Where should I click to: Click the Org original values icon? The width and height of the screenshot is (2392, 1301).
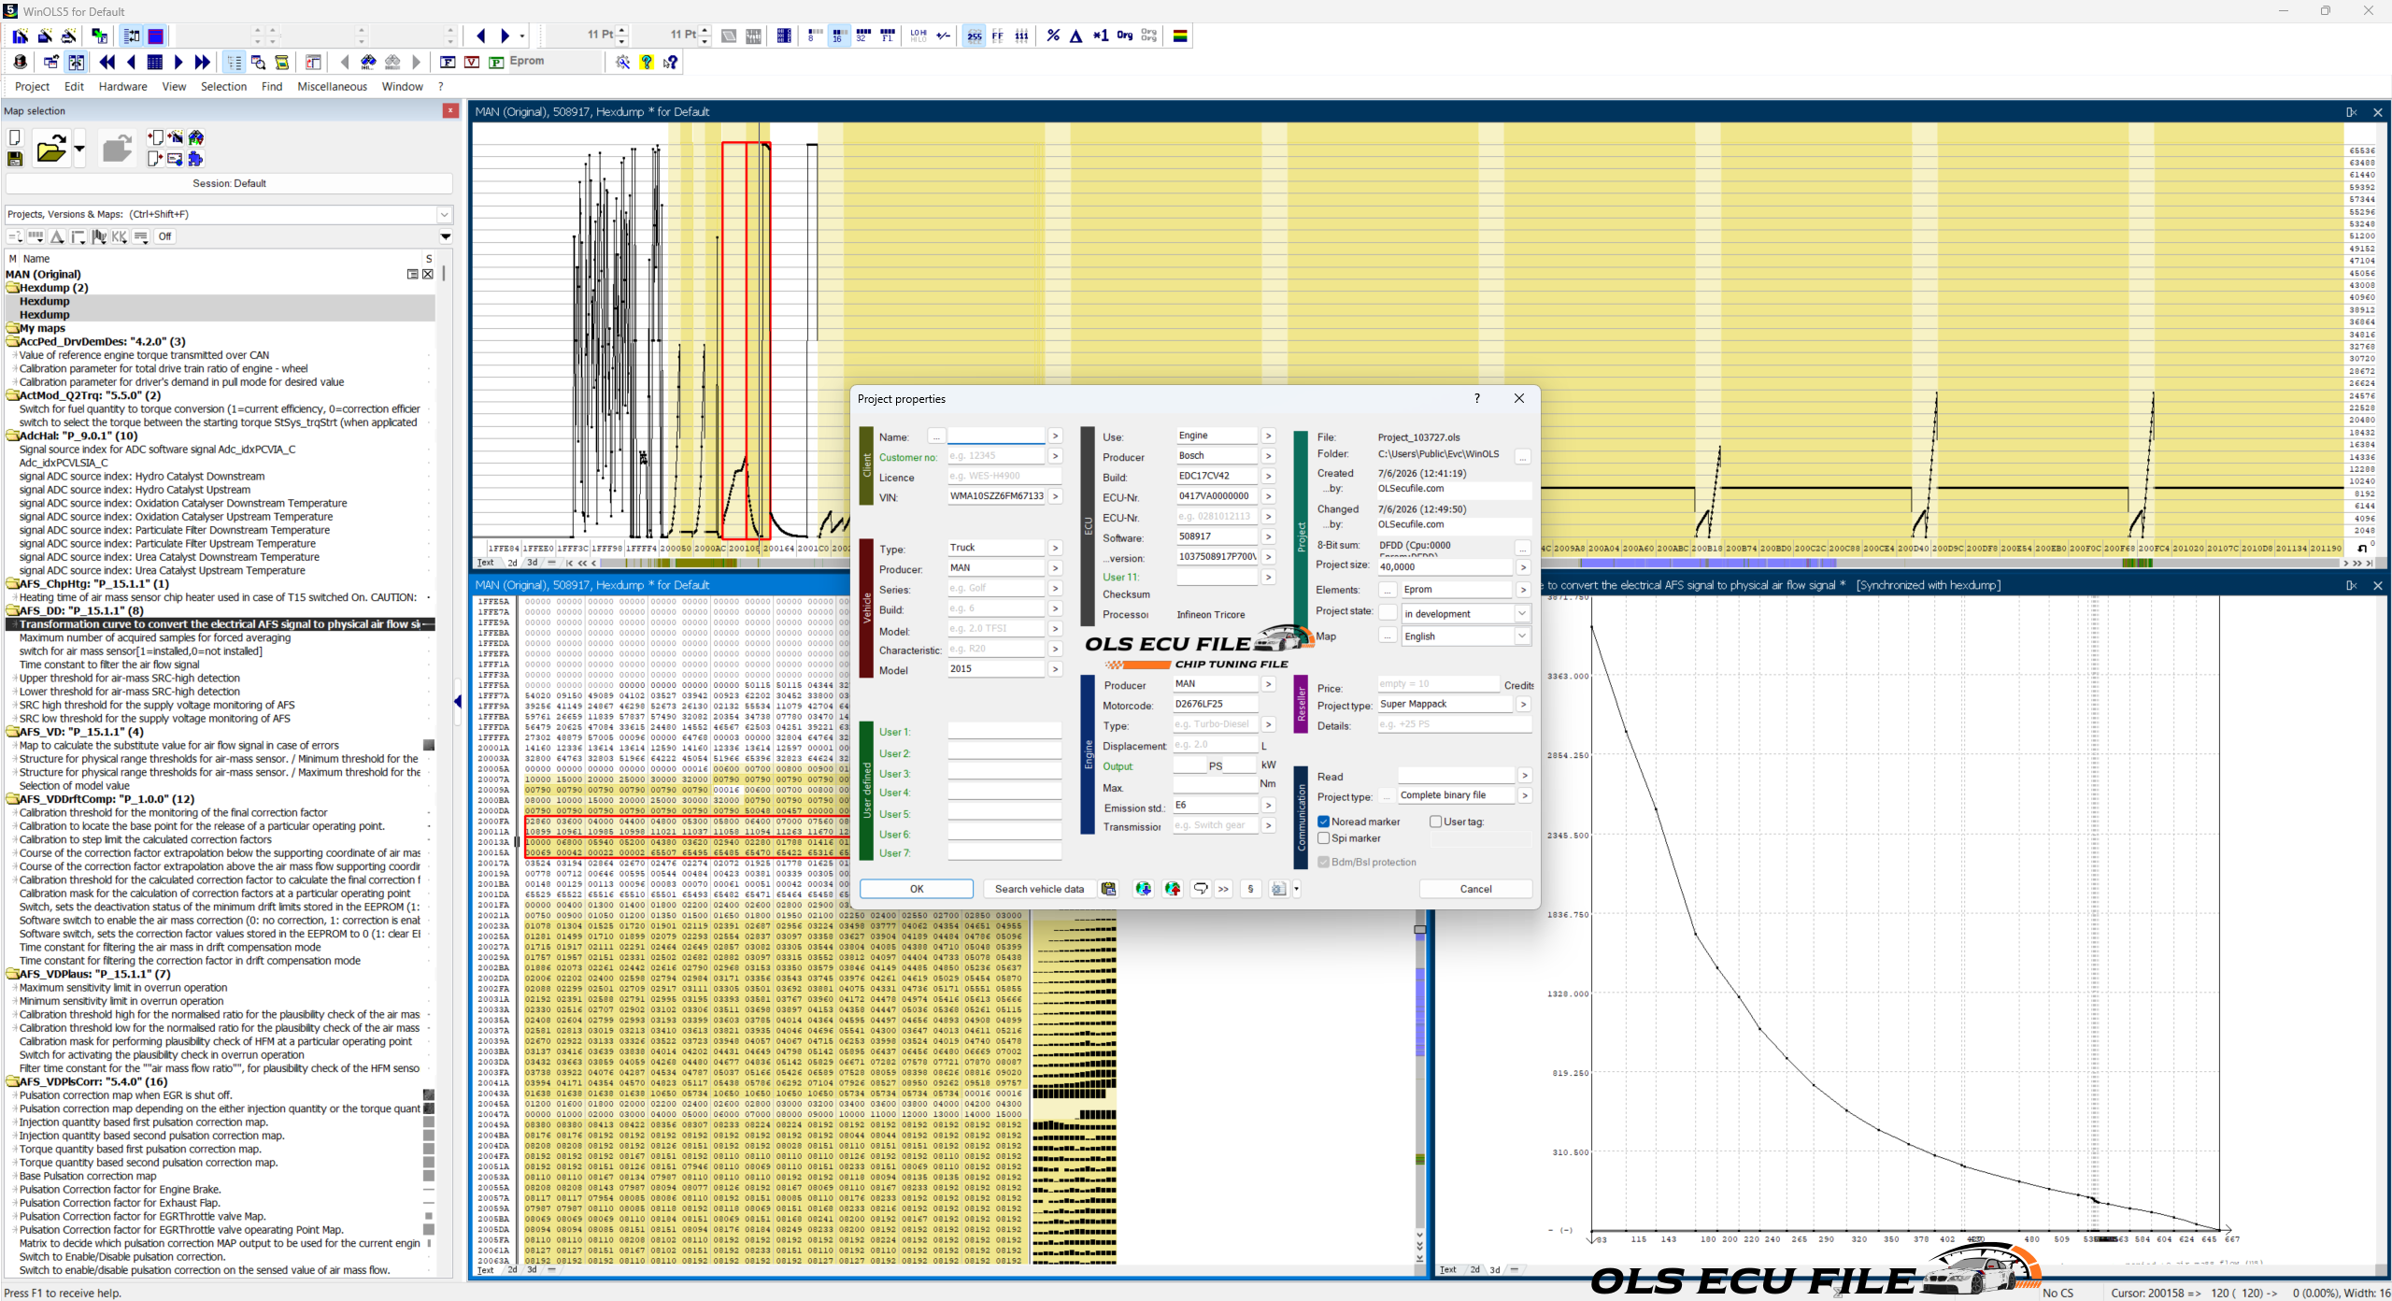click(x=1125, y=36)
